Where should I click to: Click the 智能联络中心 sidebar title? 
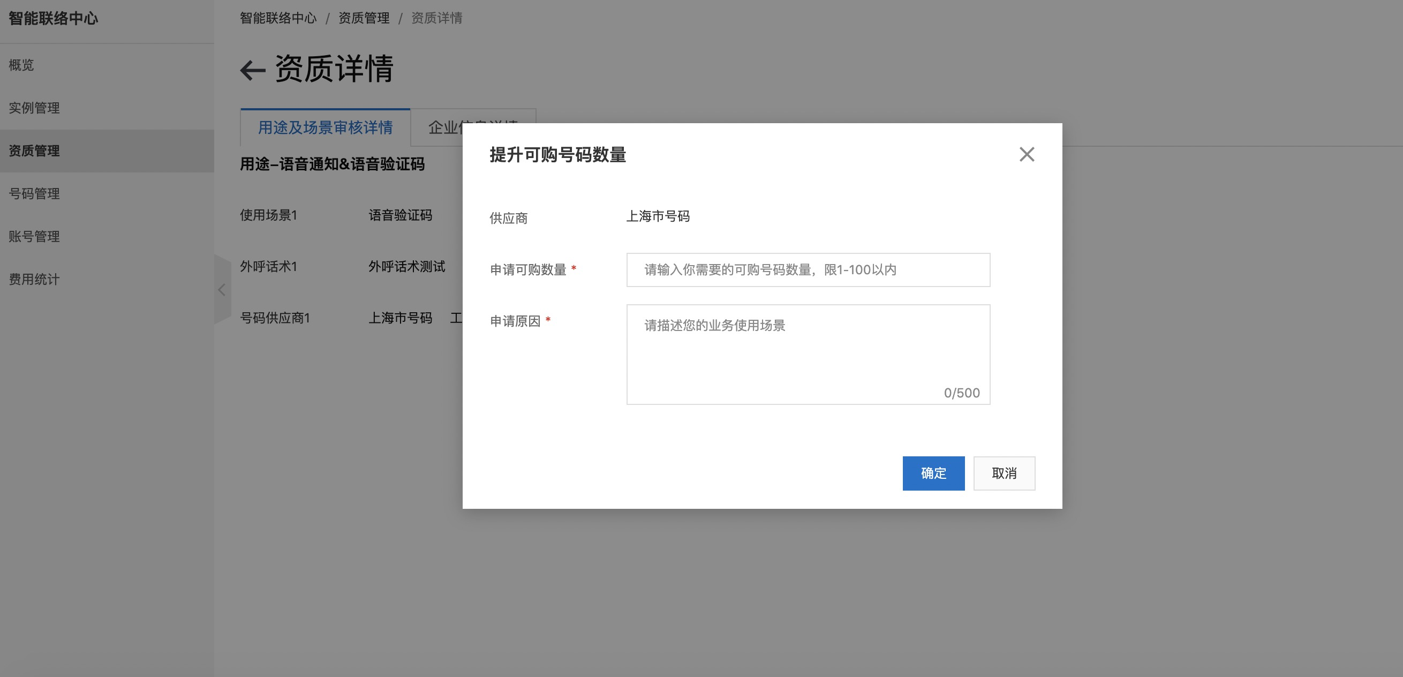[54, 19]
